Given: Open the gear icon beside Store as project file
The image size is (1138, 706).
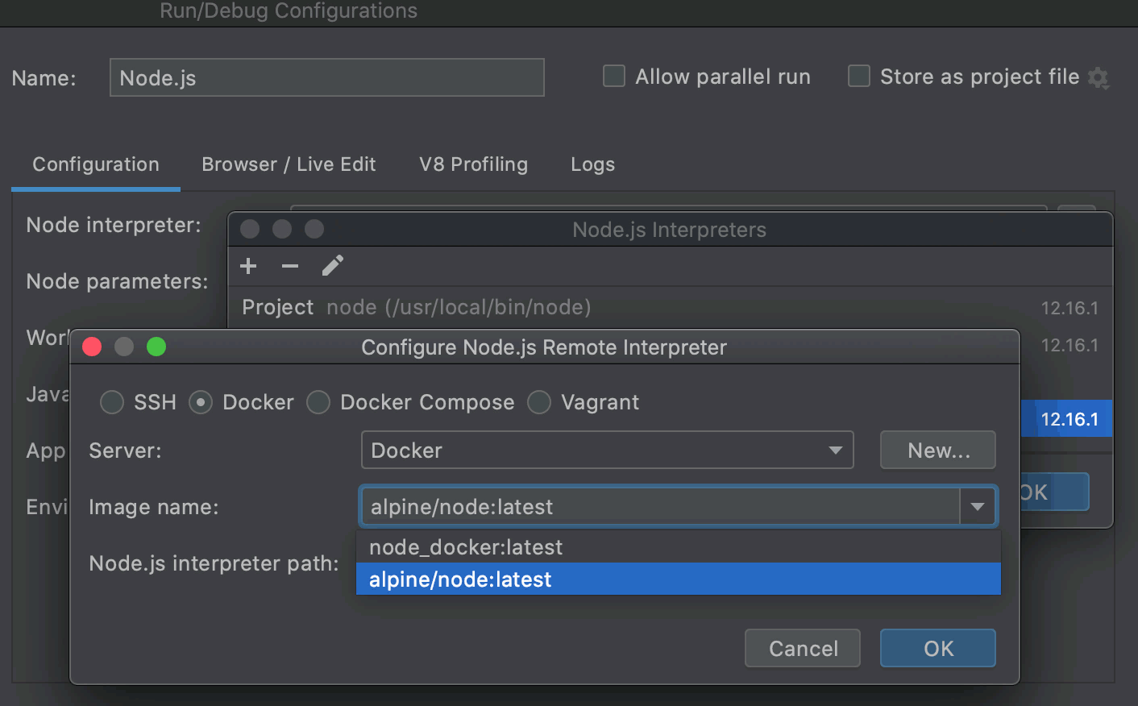Looking at the screenshot, I should pyautogui.click(x=1098, y=77).
